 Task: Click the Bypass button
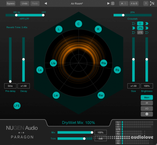coord(10,3)
